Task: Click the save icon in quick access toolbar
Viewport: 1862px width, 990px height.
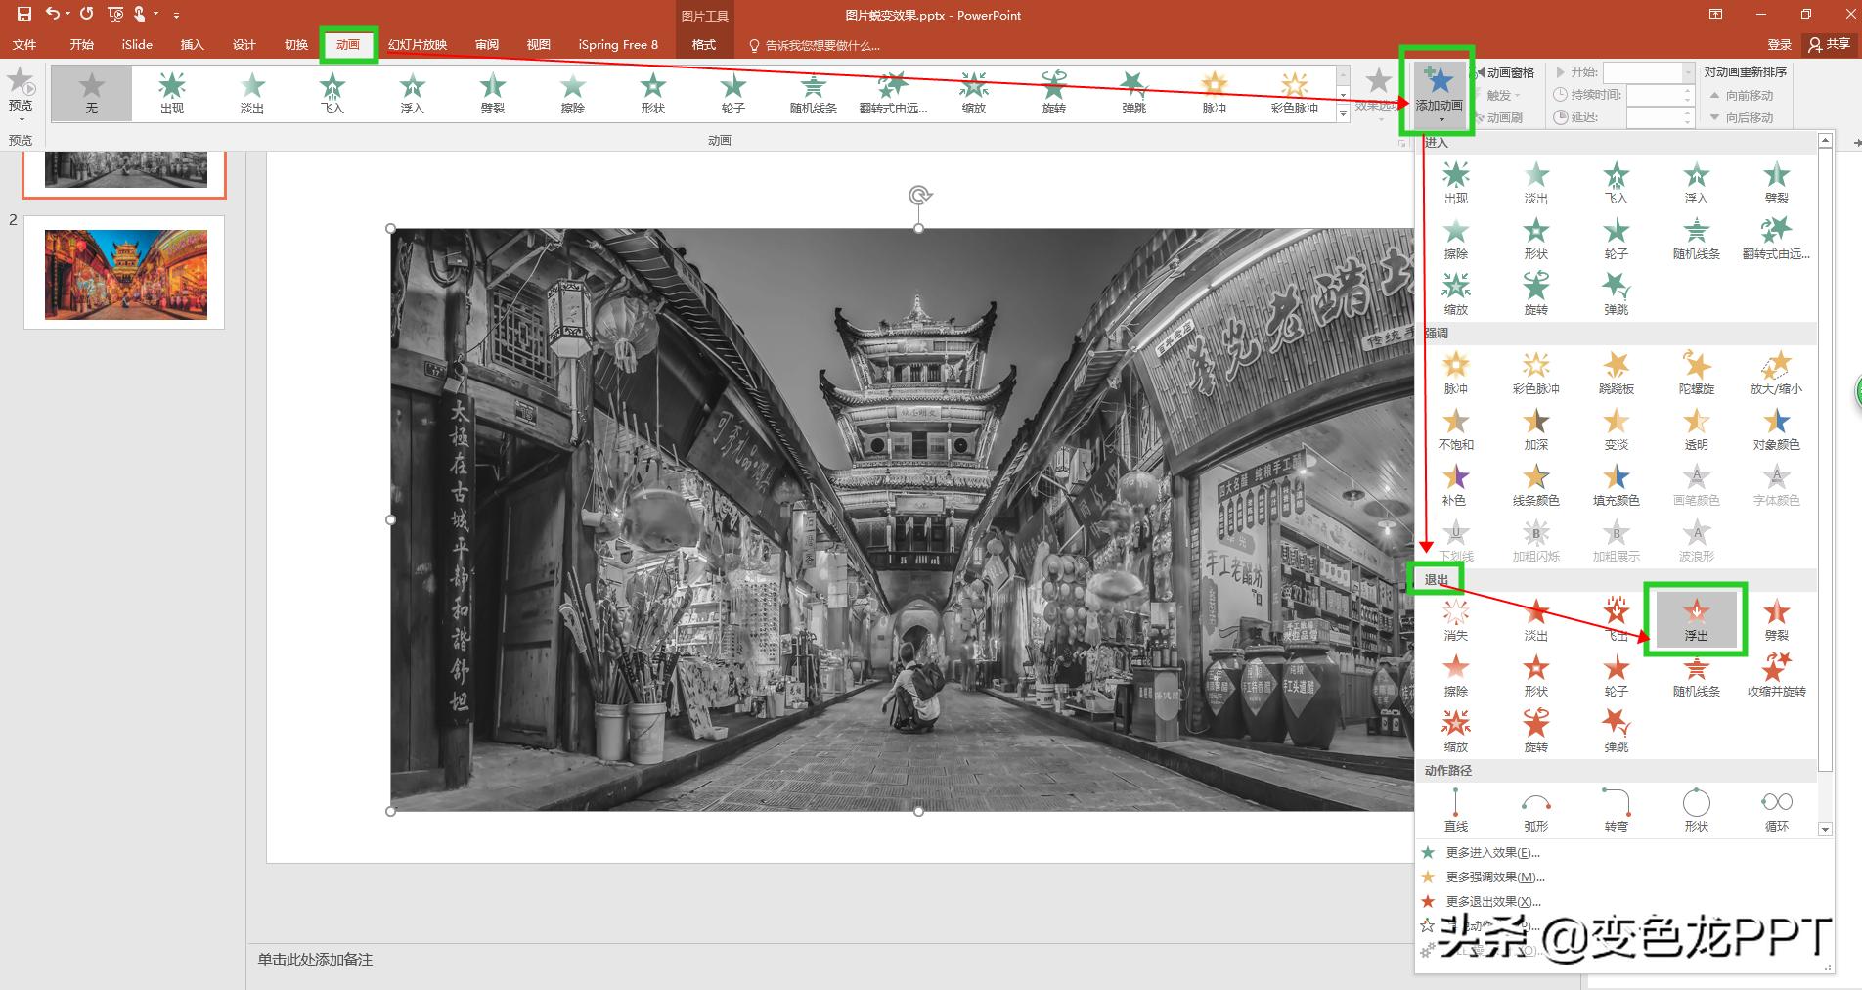Action: point(24,14)
